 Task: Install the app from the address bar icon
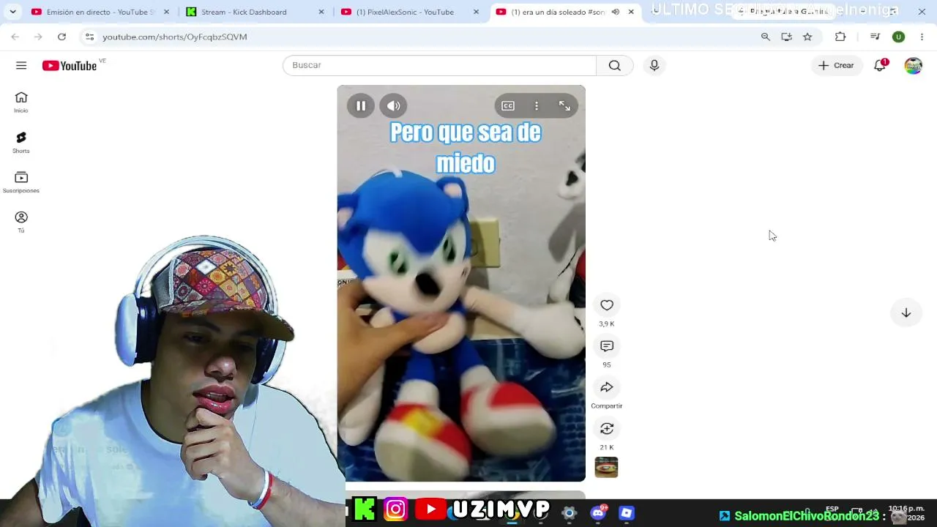click(x=786, y=37)
